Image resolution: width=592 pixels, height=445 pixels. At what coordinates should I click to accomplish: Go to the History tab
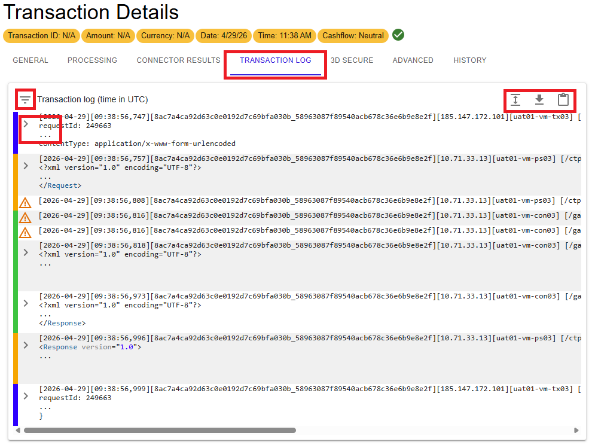469,60
